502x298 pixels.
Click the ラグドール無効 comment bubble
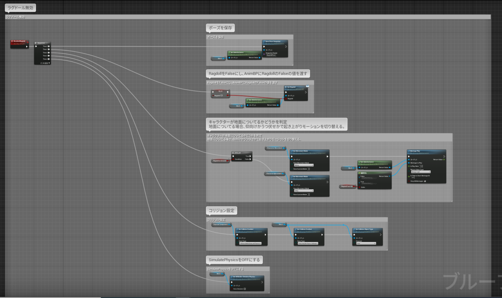point(20,8)
